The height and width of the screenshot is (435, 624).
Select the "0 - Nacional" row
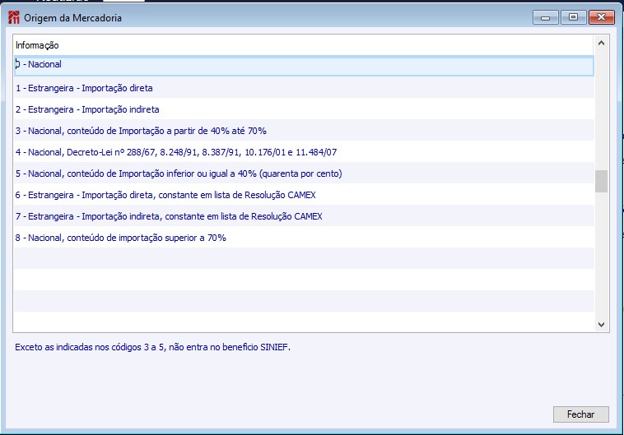304,66
